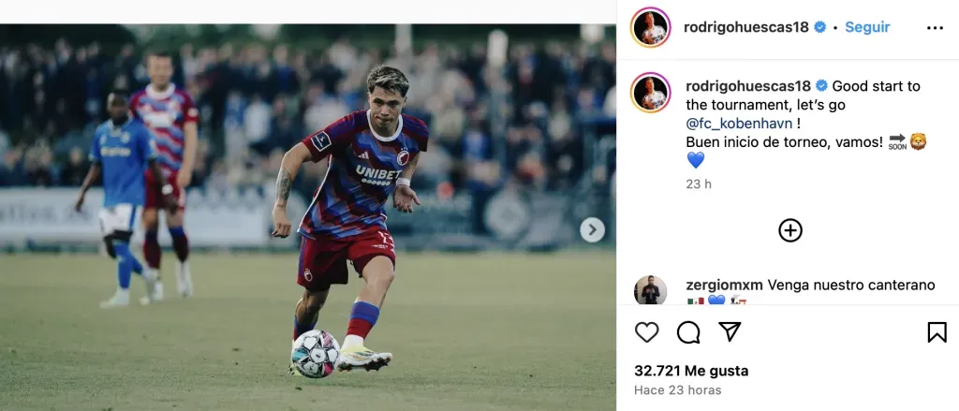Open the three-dot more options menu
Image resolution: width=959 pixels, height=411 pixels.
(x=935, y=28)
